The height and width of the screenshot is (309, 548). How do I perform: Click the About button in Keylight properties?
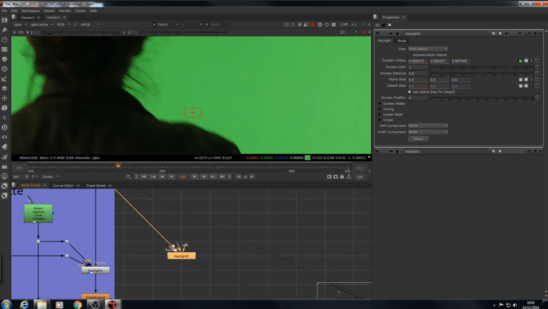(x=418, y=139)
